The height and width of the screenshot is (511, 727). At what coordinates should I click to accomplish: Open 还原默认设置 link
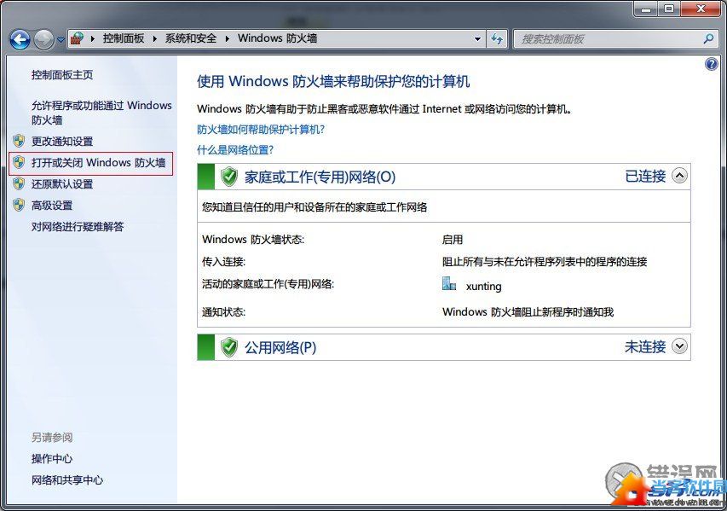(62, 183)
